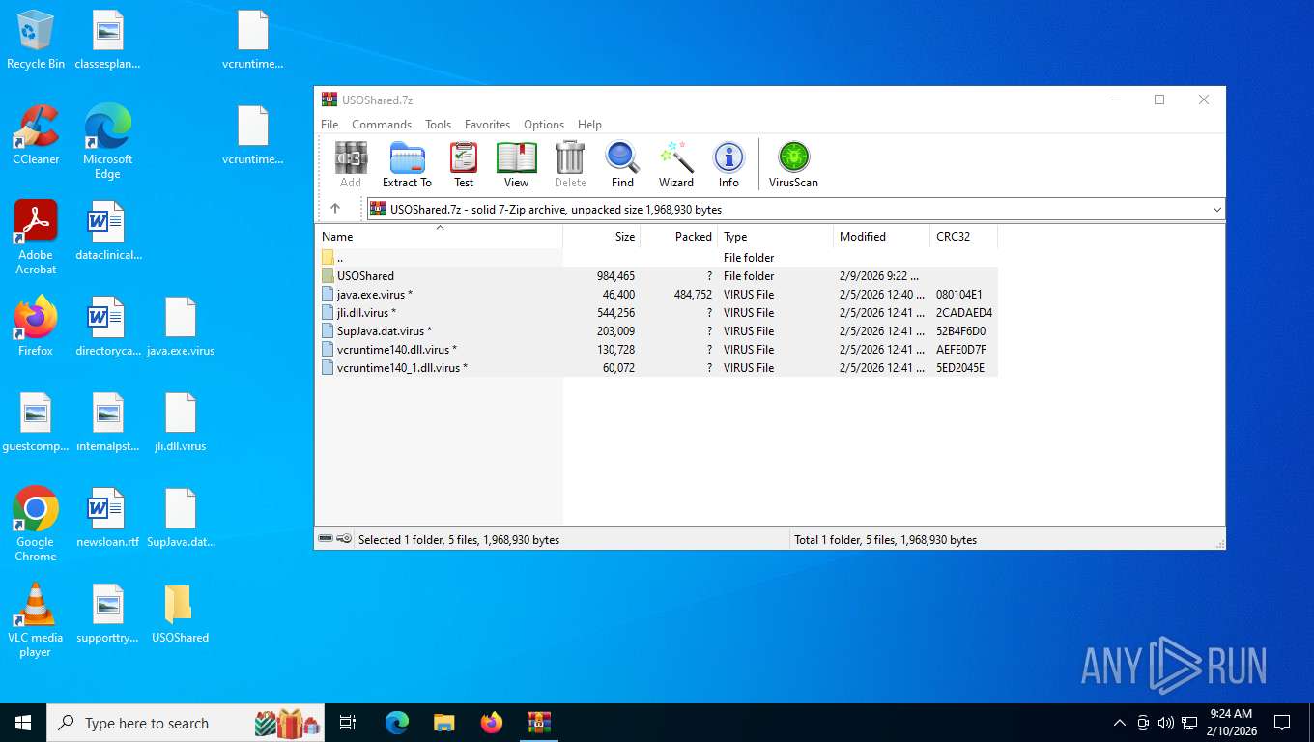Go up one folder level arrow
Viewport: 1314px width, 742px height.
[335, 209]
